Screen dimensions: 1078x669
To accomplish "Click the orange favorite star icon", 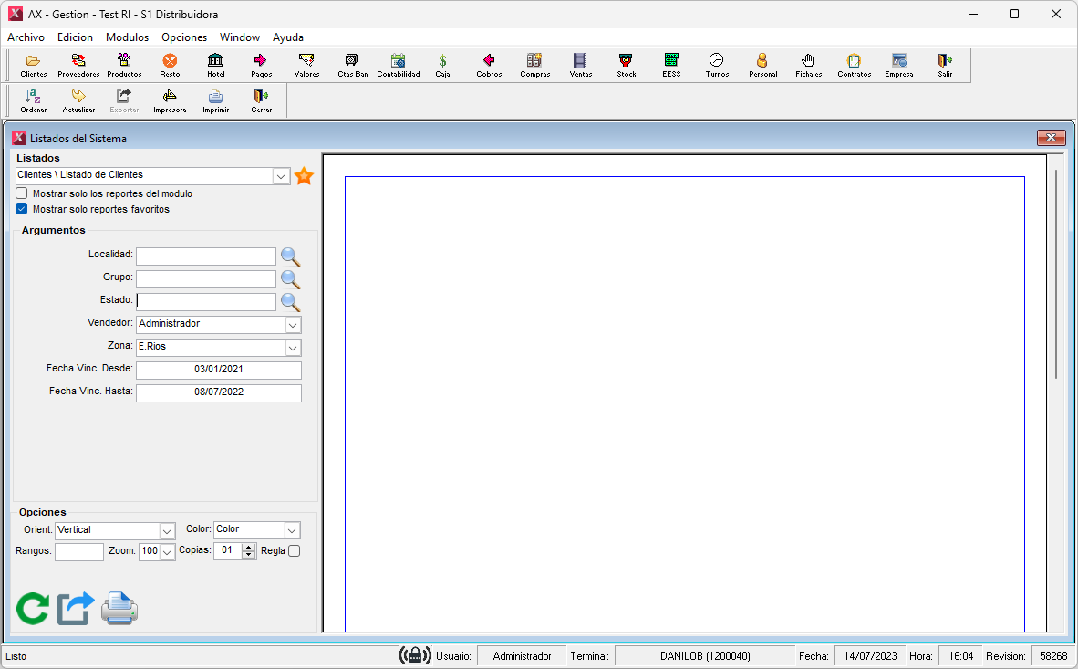I will point(304,176).
